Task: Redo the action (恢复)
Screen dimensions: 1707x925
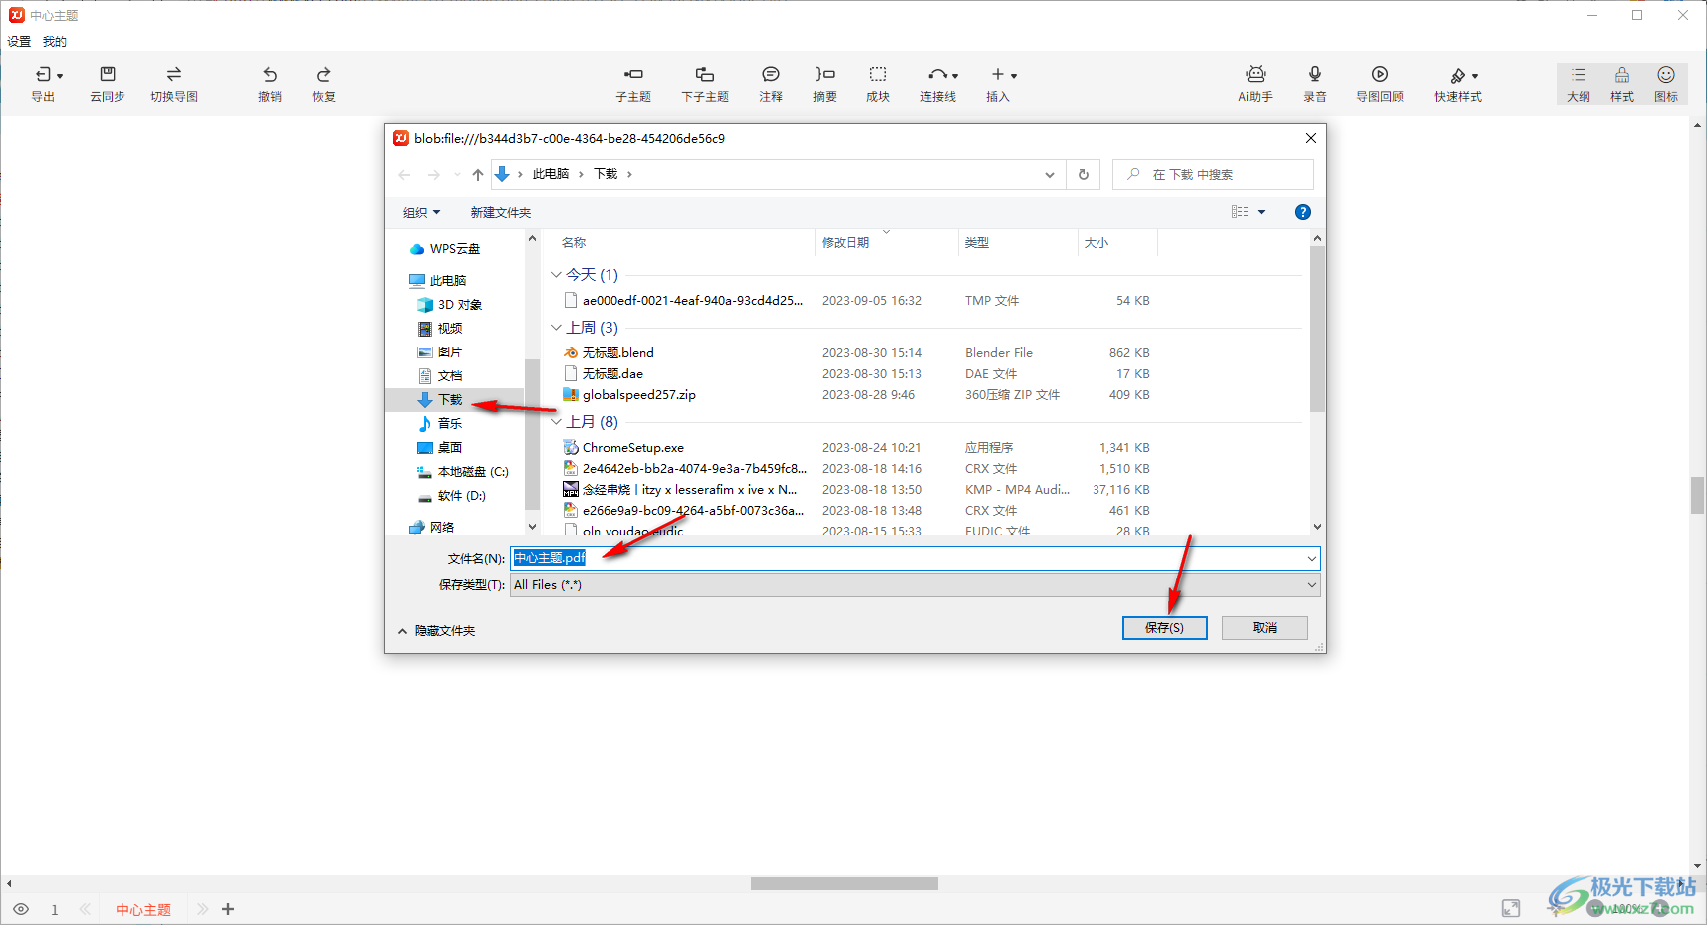Action: (324, 84)
